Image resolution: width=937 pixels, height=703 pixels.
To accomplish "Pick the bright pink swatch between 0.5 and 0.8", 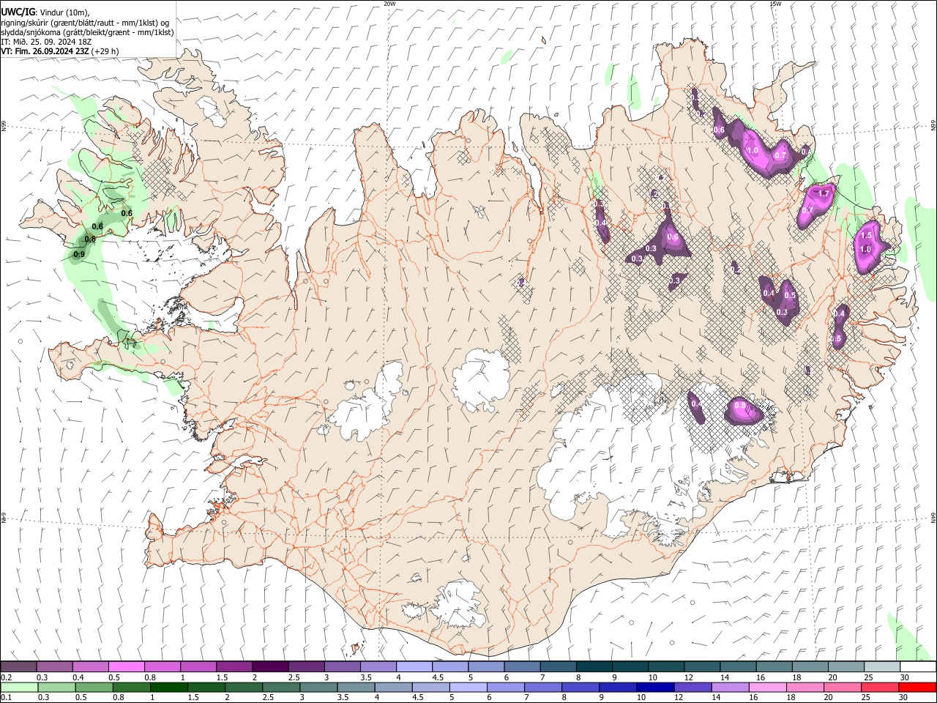I will (126, 667).
